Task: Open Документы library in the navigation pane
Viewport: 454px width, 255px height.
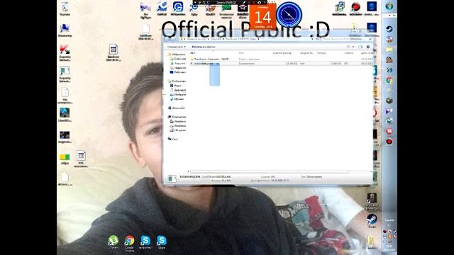Action: pos(178,90)
